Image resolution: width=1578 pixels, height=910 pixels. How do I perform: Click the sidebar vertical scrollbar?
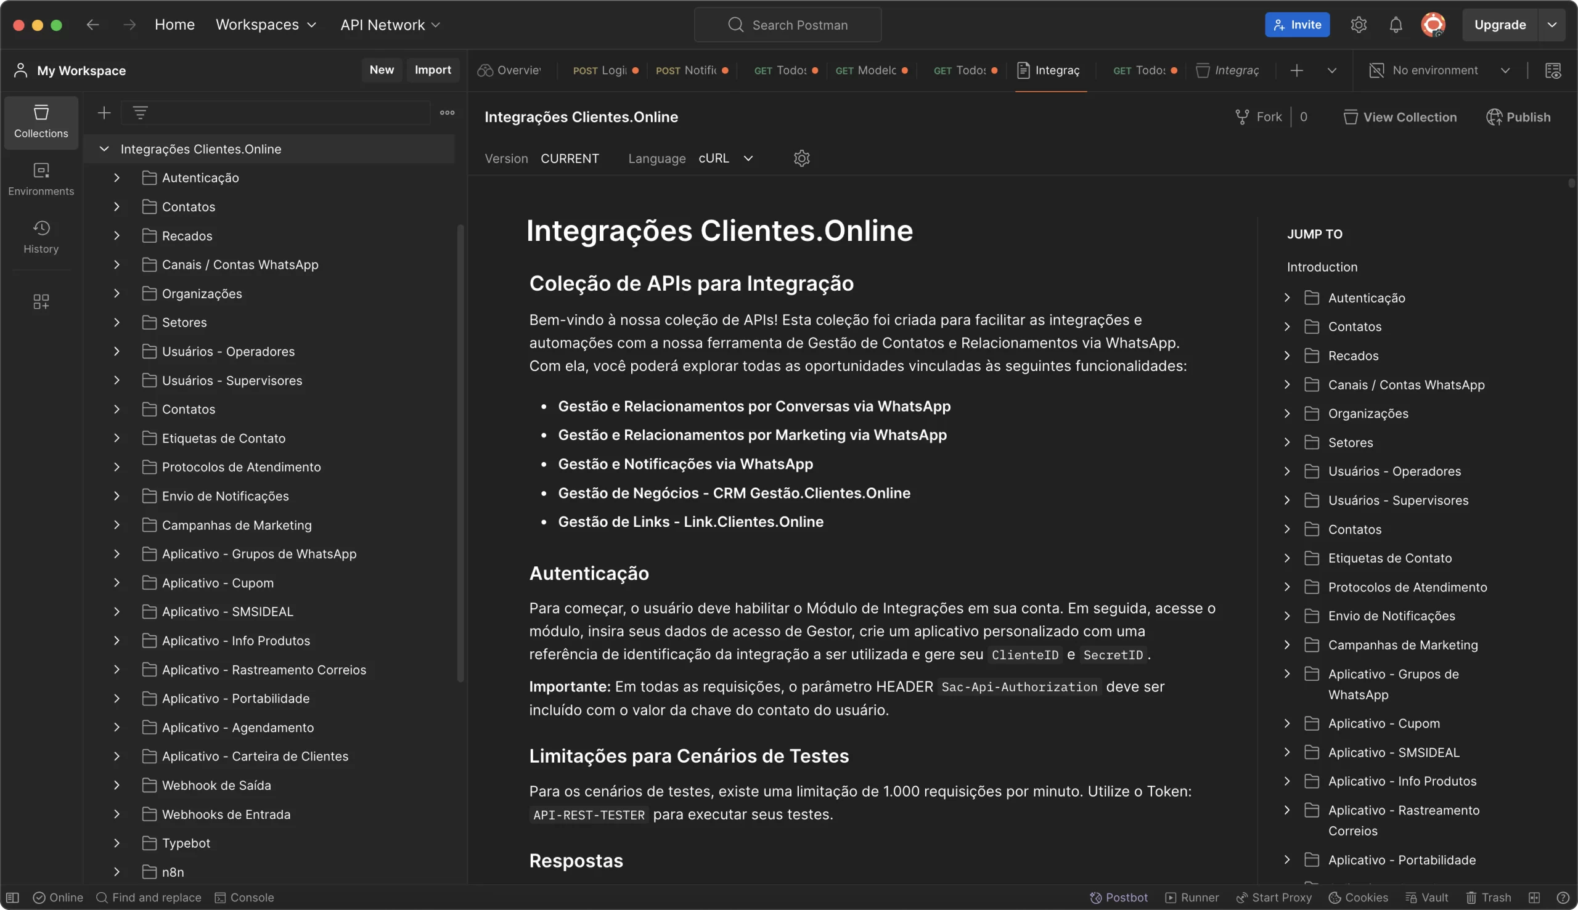[x=461, y=453]
